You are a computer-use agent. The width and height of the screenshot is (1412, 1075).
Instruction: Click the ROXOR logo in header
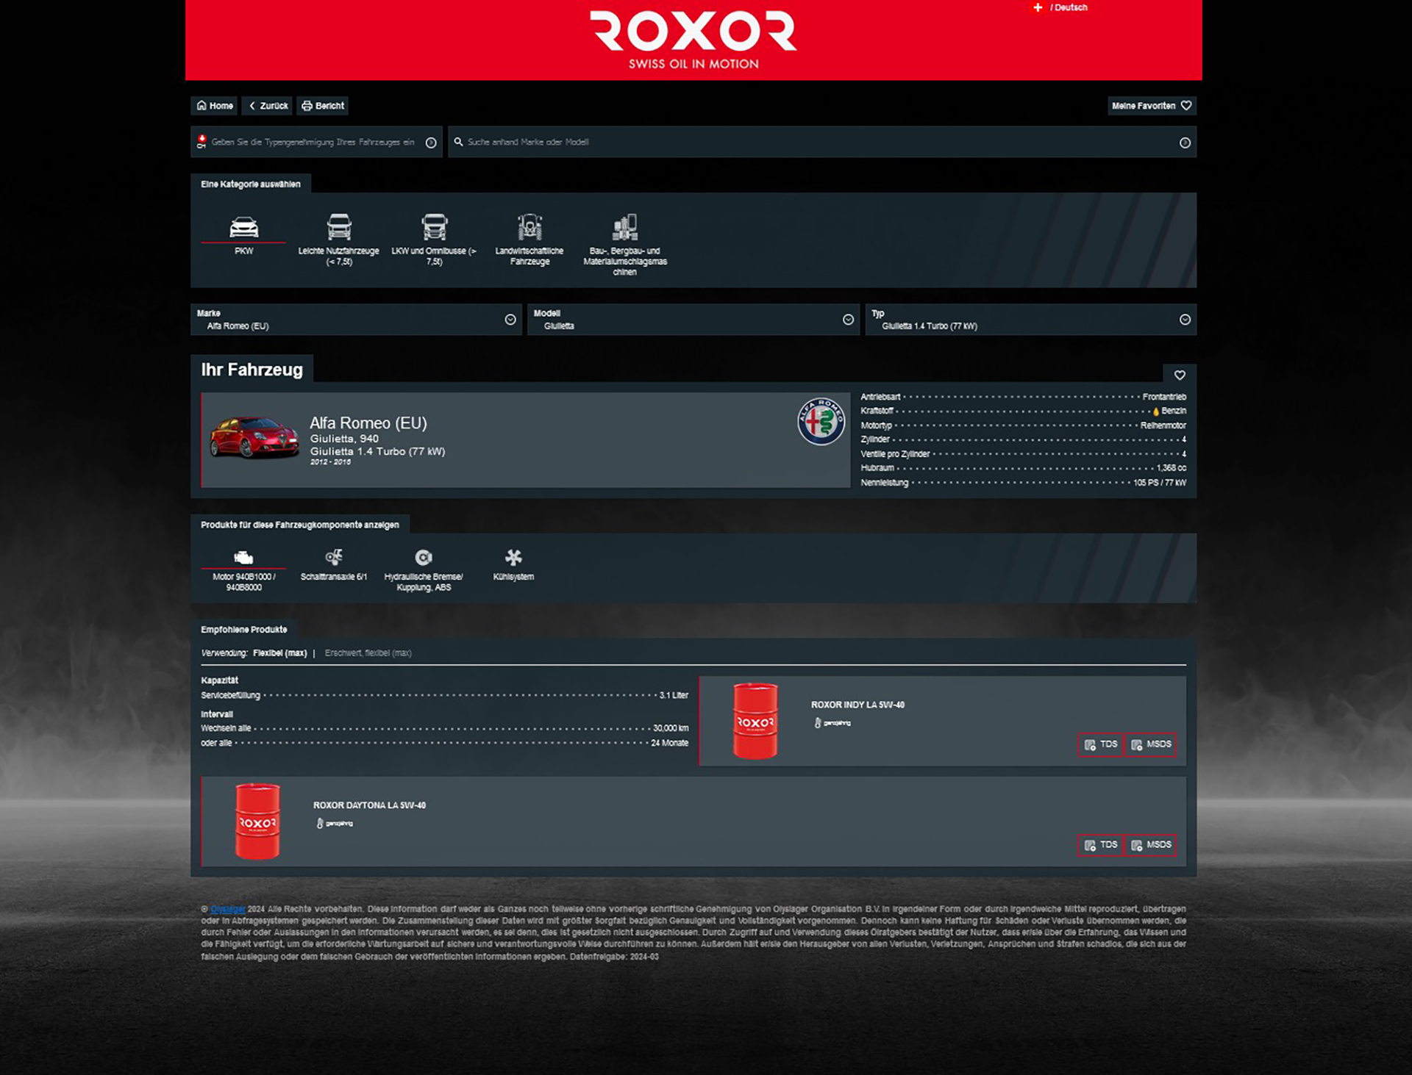pyautogui.click(x=693, y=40)
